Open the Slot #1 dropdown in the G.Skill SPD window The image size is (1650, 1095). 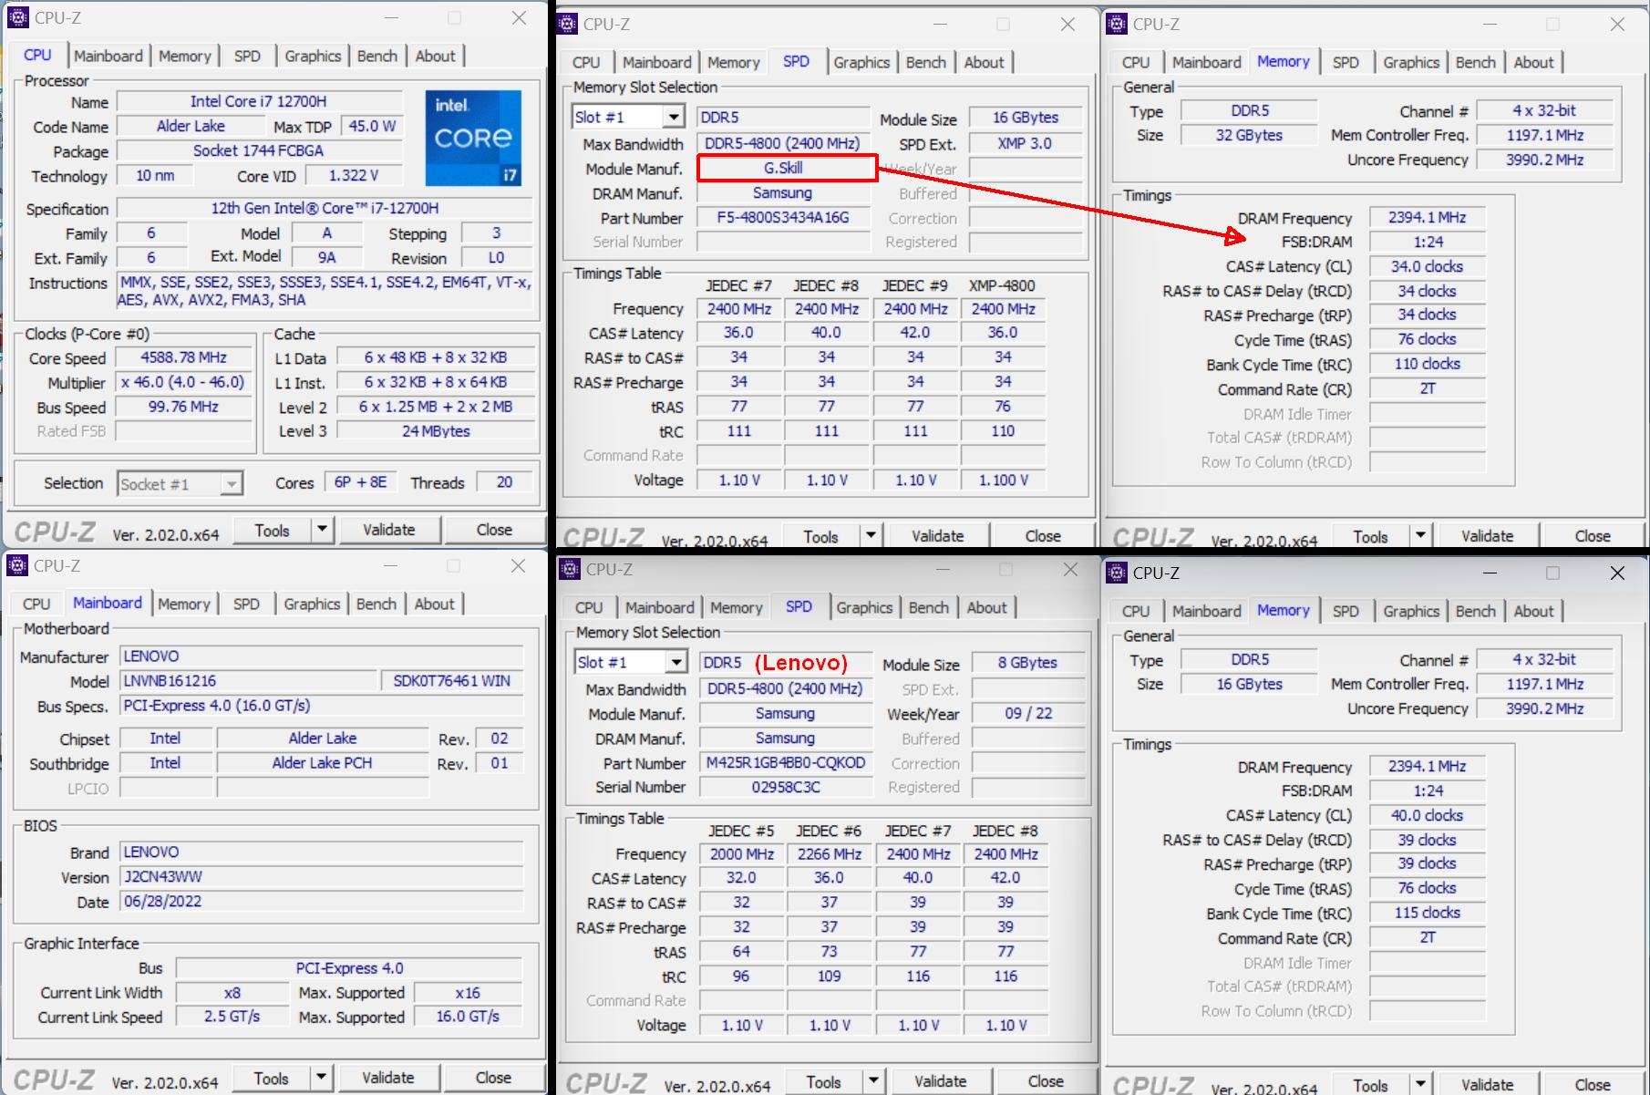point(674,117)
